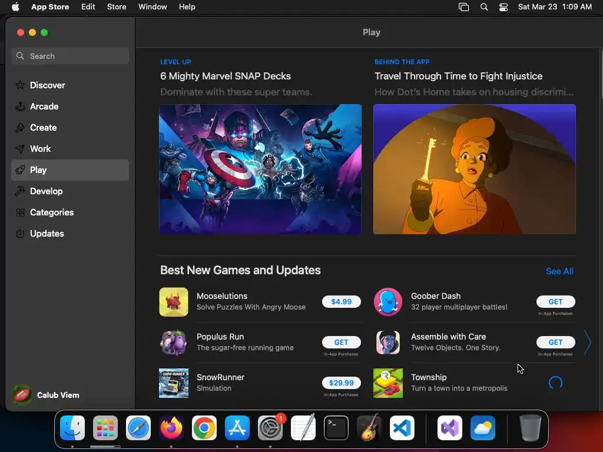The width and height of the screenshot is (603, 452).
Task: Go to the Work section
Action: pyautogui.click(x=69, y=149)
